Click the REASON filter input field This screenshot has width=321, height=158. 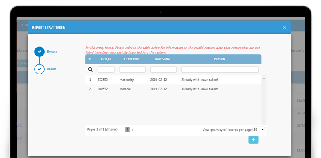coord(220,70)
